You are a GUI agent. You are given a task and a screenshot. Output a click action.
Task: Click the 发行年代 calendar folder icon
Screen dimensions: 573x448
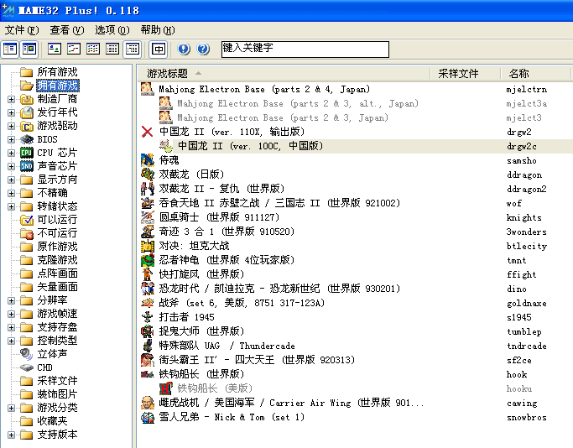click(27, 112)
